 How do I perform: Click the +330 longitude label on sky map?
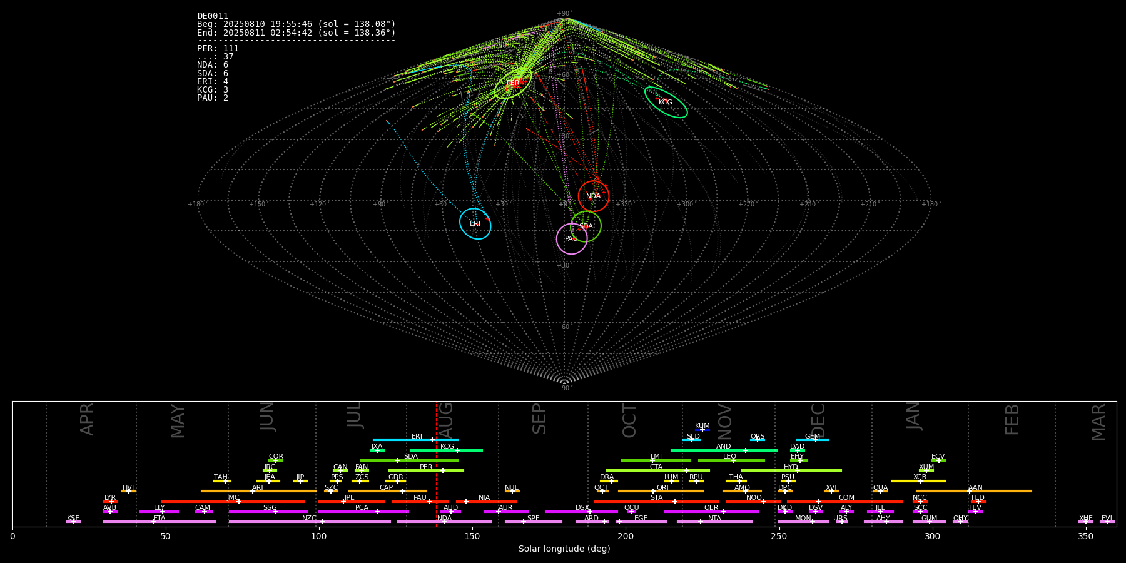624,204
